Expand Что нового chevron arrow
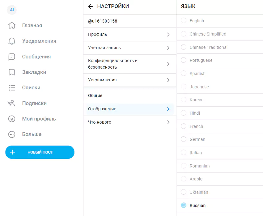 coord(168,122)
